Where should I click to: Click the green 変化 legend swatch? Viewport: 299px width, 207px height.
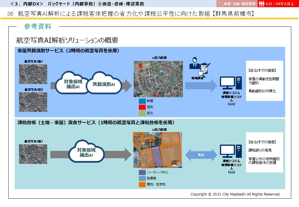click(x=142, y=113)
